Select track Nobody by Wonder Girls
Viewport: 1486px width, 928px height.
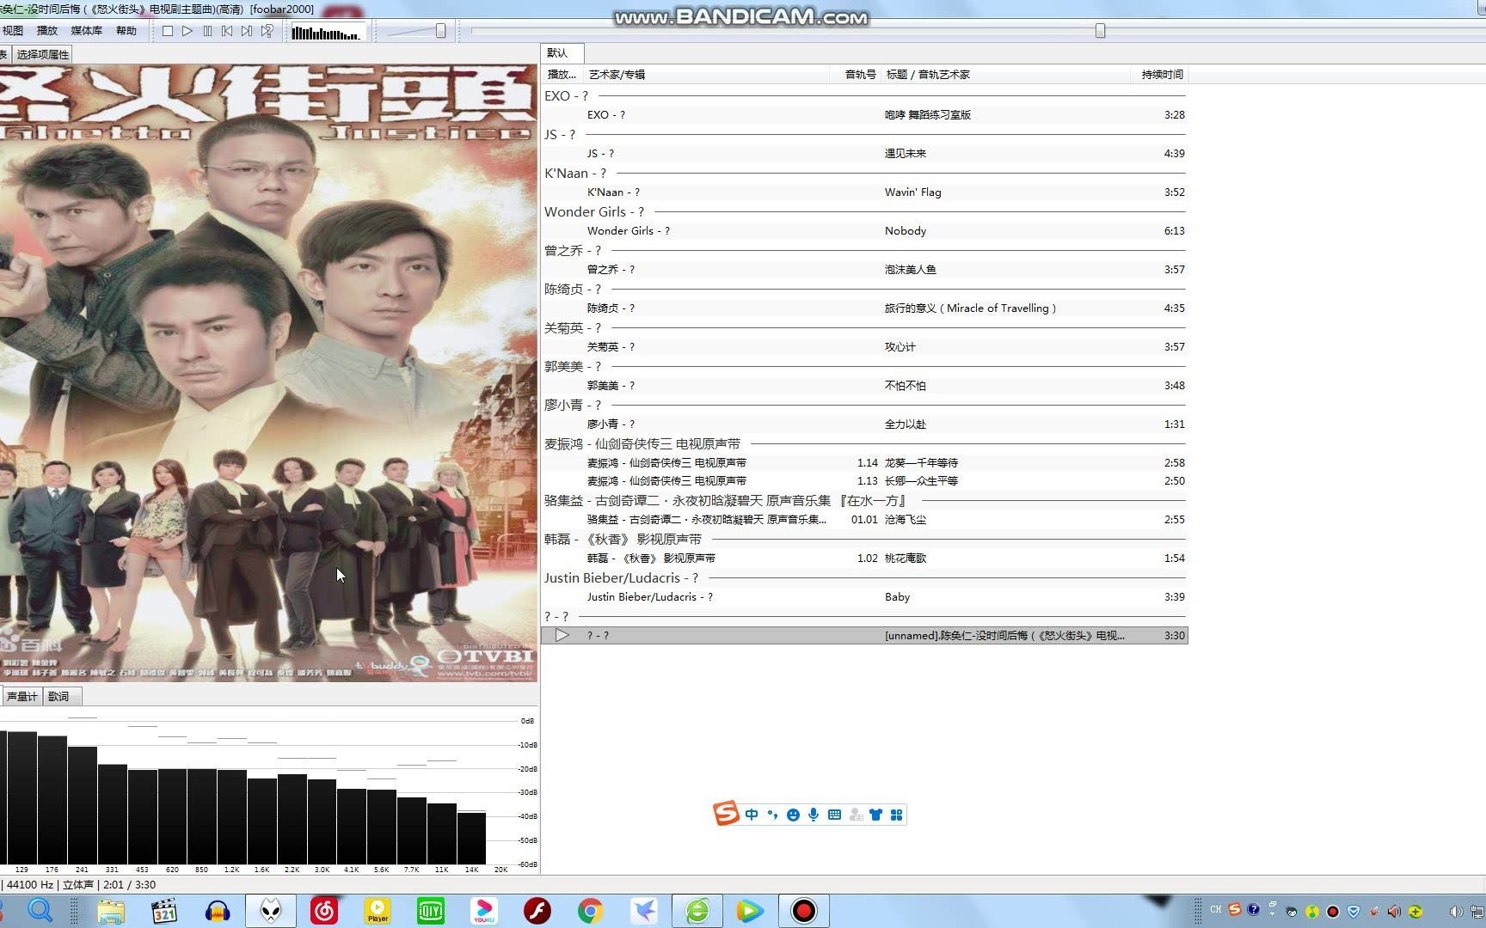tap(864, 231)
